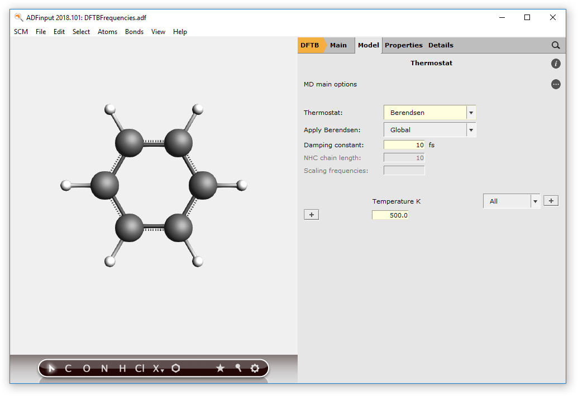Open the gear settings in bottom toolbar
The image size is (578, 396).
[x=255, y=369]
